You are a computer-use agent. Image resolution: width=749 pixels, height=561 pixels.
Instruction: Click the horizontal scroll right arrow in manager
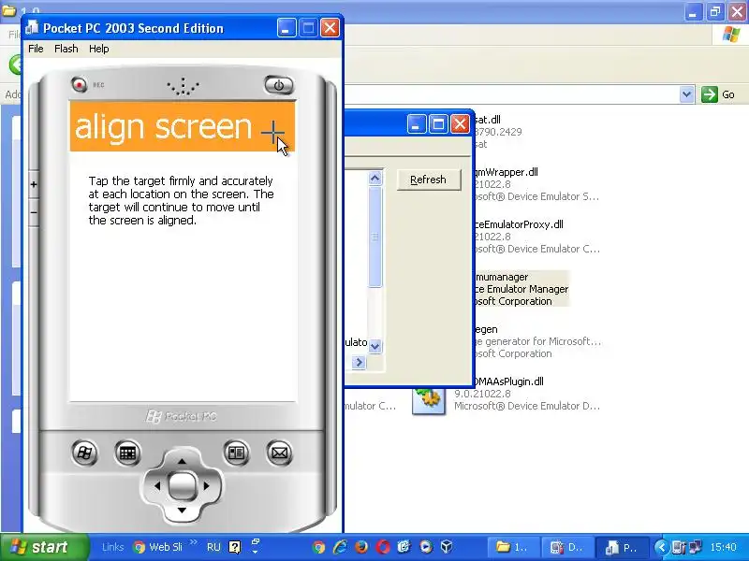click(359, 363)
